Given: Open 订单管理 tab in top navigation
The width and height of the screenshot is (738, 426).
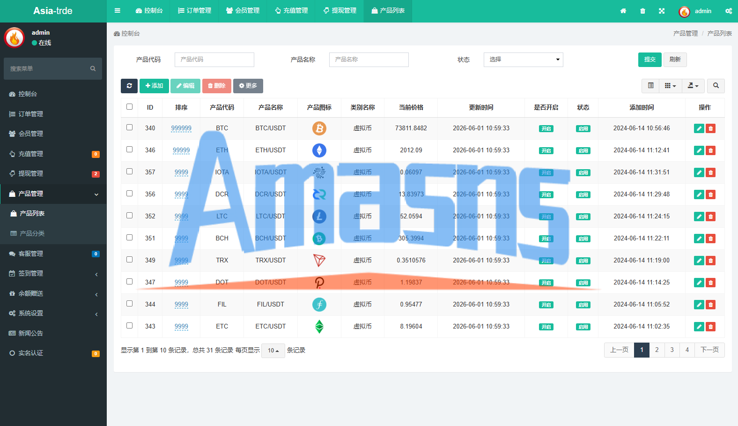Looking at the screenshot, I should [x=194, y=11].
